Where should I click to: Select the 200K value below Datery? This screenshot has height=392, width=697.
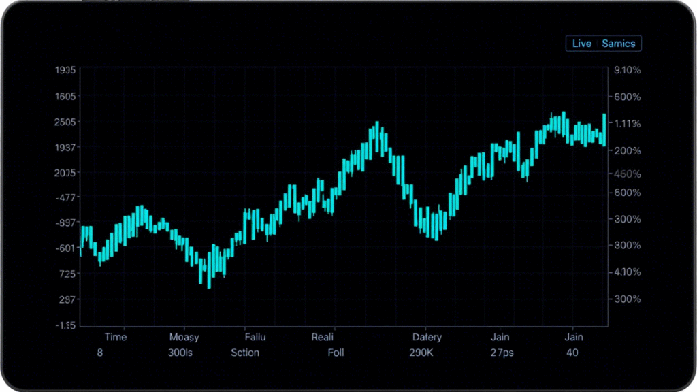[x=423, y=353]
